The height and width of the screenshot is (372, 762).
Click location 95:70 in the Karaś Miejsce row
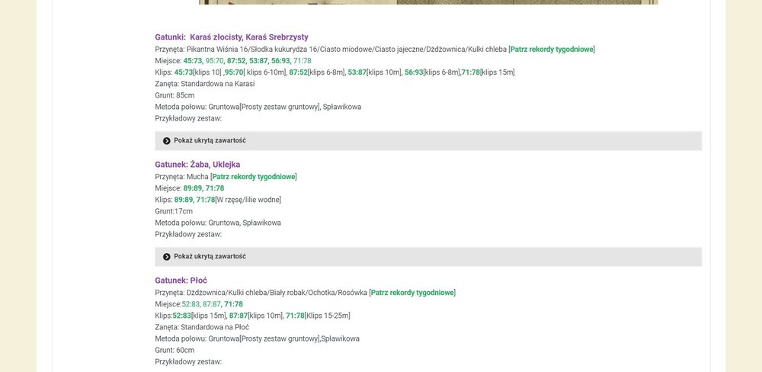pyautogui.click(x=214, y=61)
